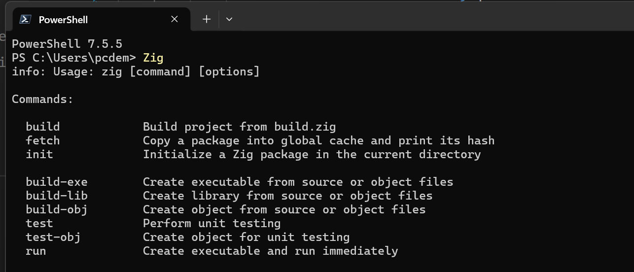Click the init command name
This screenshot has height=272, width=634.
[x=39, y=154]
